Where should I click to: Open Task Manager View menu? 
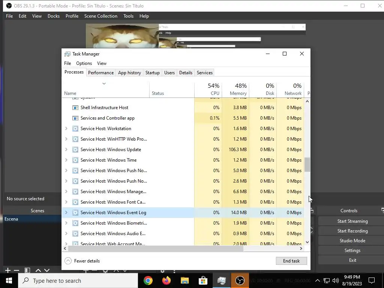[x=102, y=63]
